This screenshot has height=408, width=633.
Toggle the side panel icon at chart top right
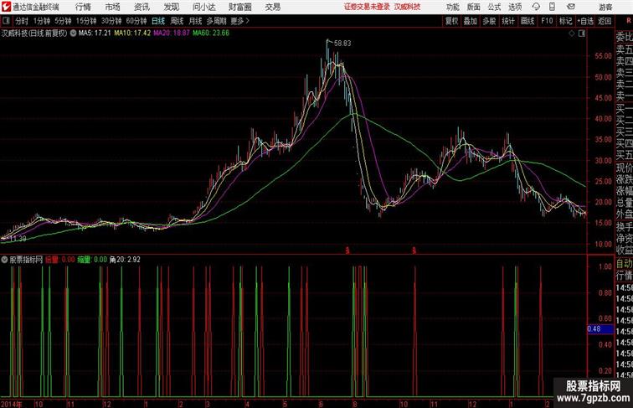point(582,34)
